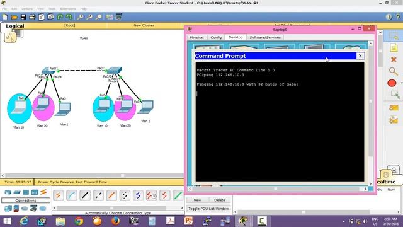Open the Logical workspace tab
Viewport: 403px width, 227px height.
(x=15, y=26)
